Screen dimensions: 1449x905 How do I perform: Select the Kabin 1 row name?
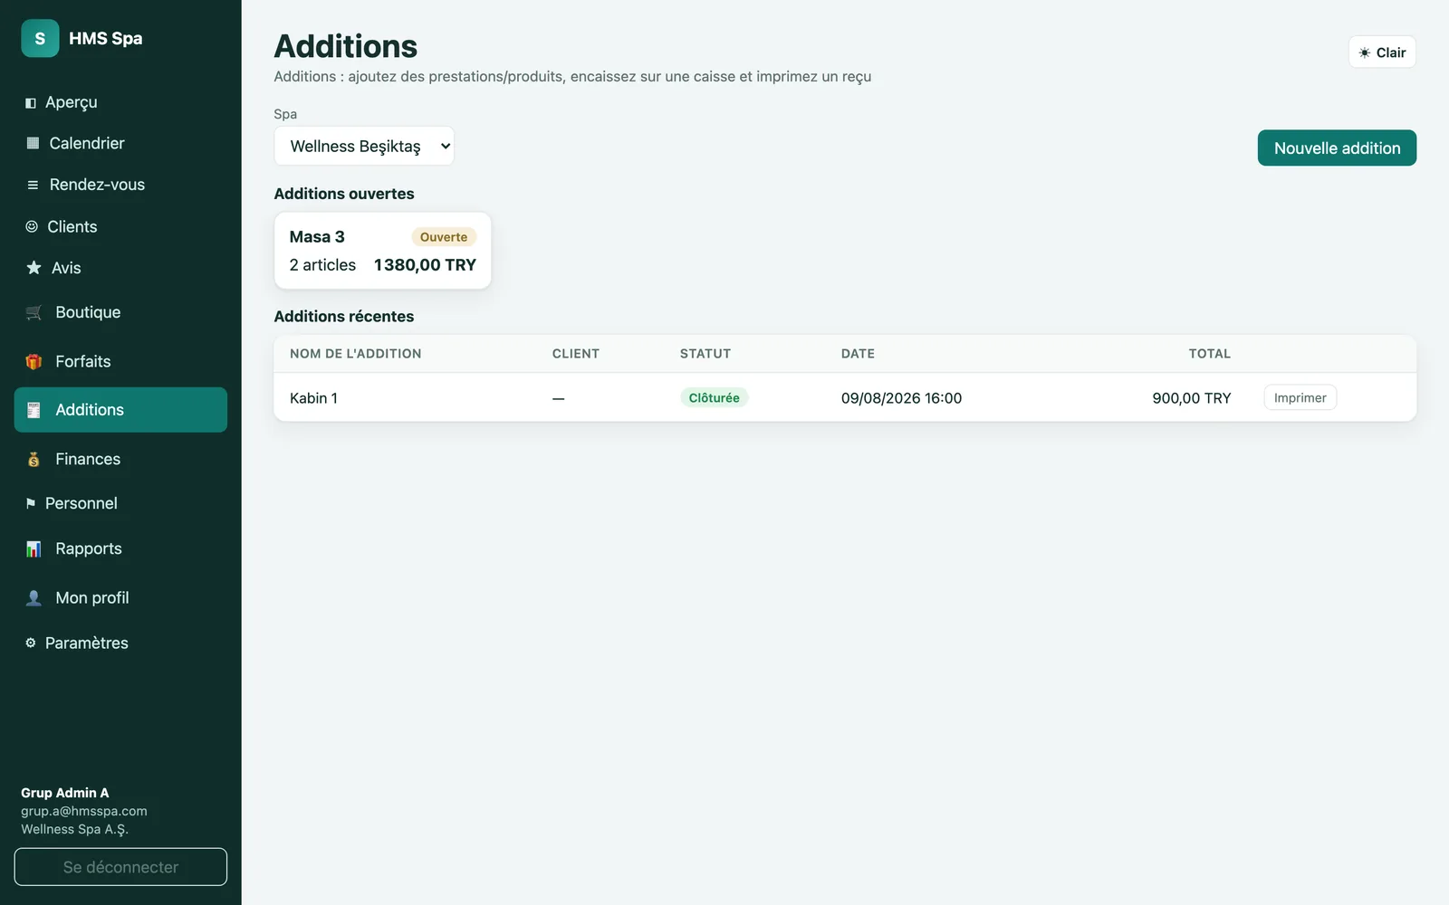313,398
